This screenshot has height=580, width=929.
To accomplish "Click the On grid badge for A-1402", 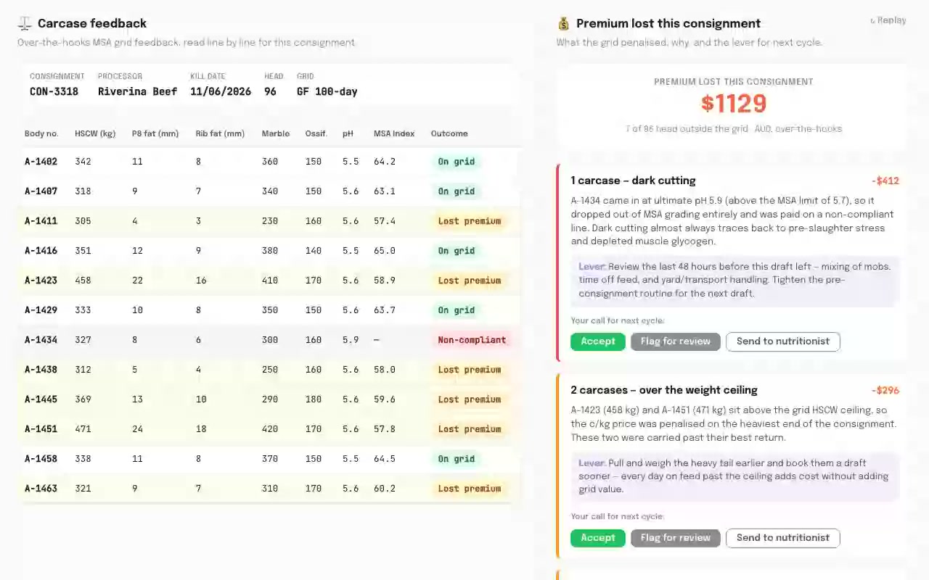I will click(x=457, y=162).
